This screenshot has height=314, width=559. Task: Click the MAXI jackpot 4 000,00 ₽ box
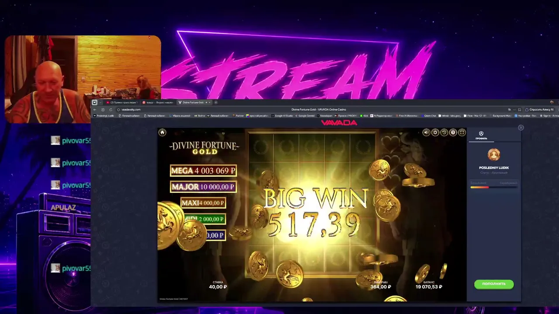(204, 203)
